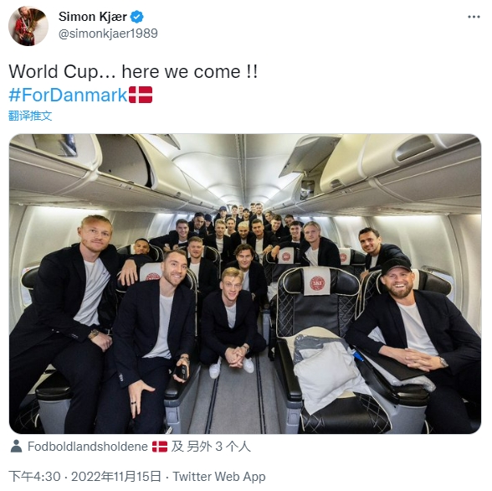
Task: Open the Simon Kjær display name
Action: click(x=93, y=17)
